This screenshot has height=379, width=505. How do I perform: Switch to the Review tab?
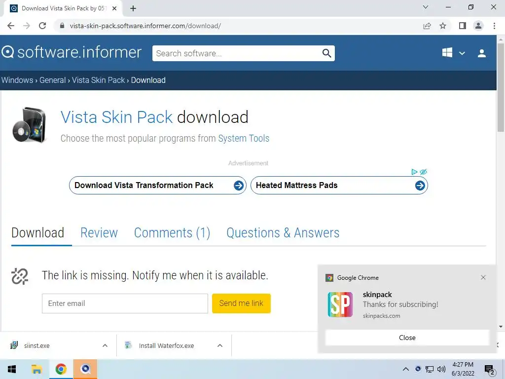(99, 233)
